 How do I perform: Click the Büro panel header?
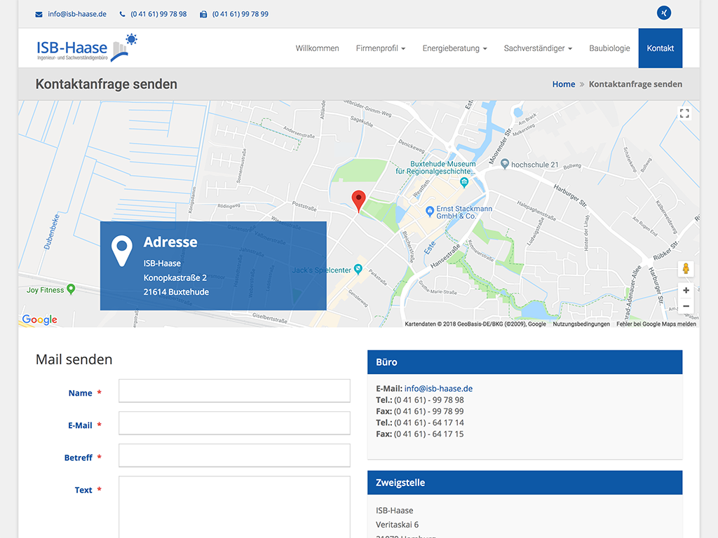tap(524, 362)
